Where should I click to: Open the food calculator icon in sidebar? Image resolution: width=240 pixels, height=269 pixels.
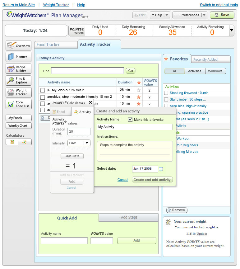12,142
